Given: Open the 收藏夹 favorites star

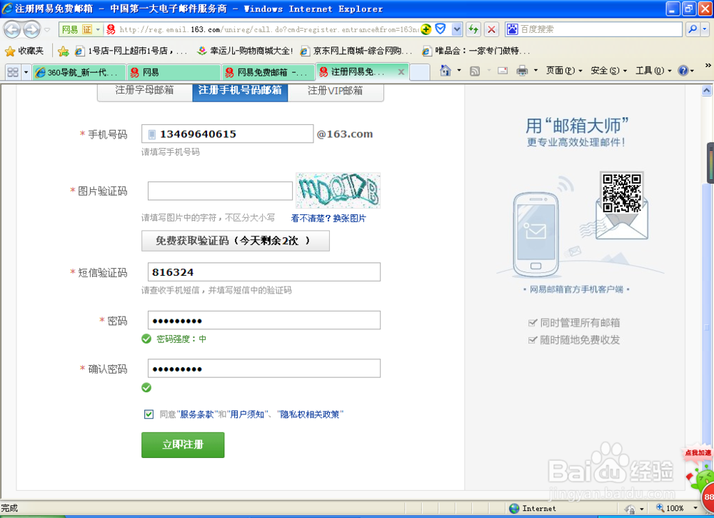Looking at the screenshot, I should (24, 51).
